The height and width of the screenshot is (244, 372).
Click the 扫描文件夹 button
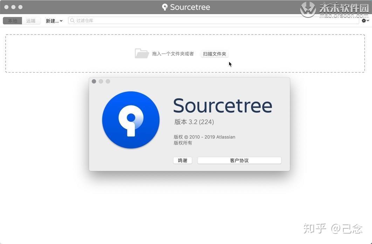tap(214, 54)
